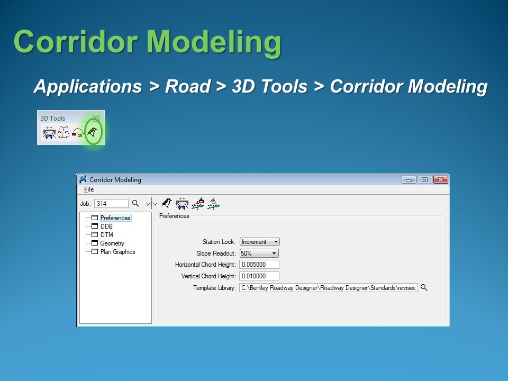Open the Station Lock dropdown
The height and width of the screenshot is (381, 508).
pyautogui.click(x=259, y=242)
